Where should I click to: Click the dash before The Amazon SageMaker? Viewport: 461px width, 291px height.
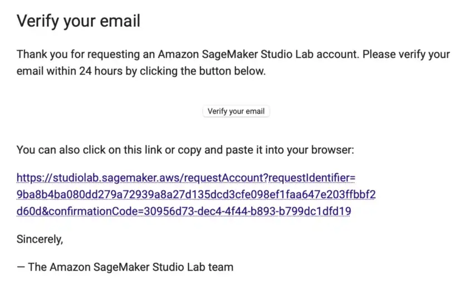click(21, 267)
